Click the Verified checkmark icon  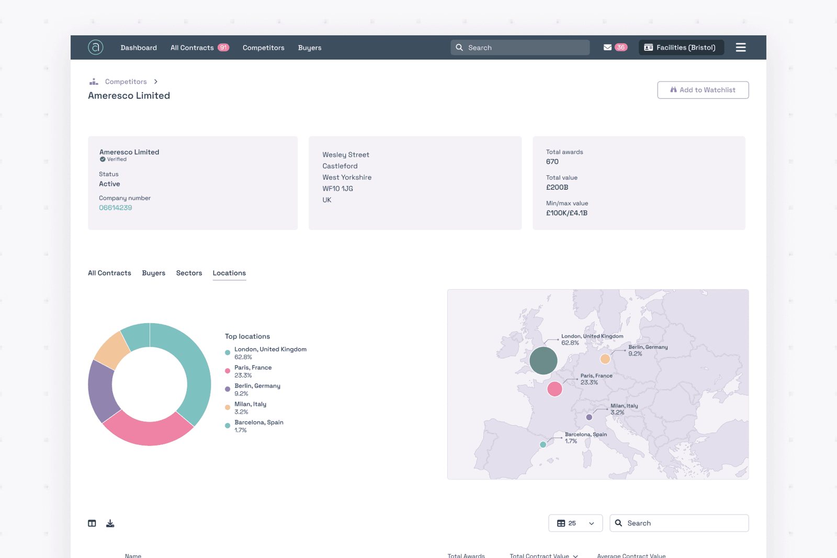click(x=103, y=160)
